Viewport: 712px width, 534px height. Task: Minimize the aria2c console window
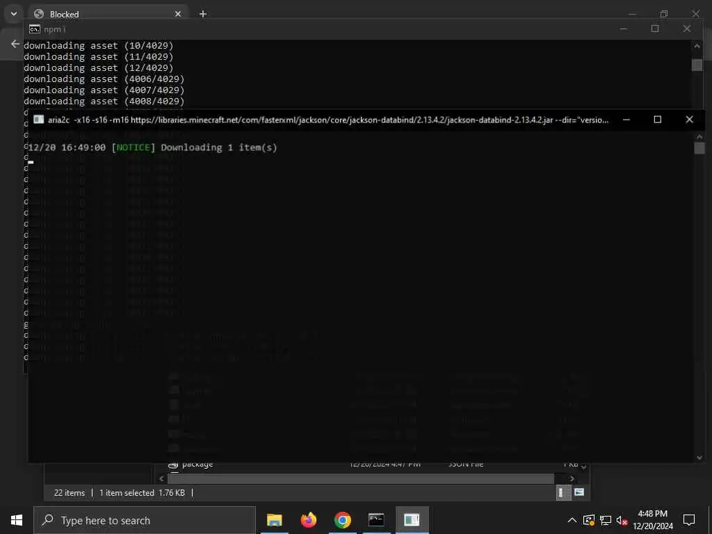click(626, 120)
